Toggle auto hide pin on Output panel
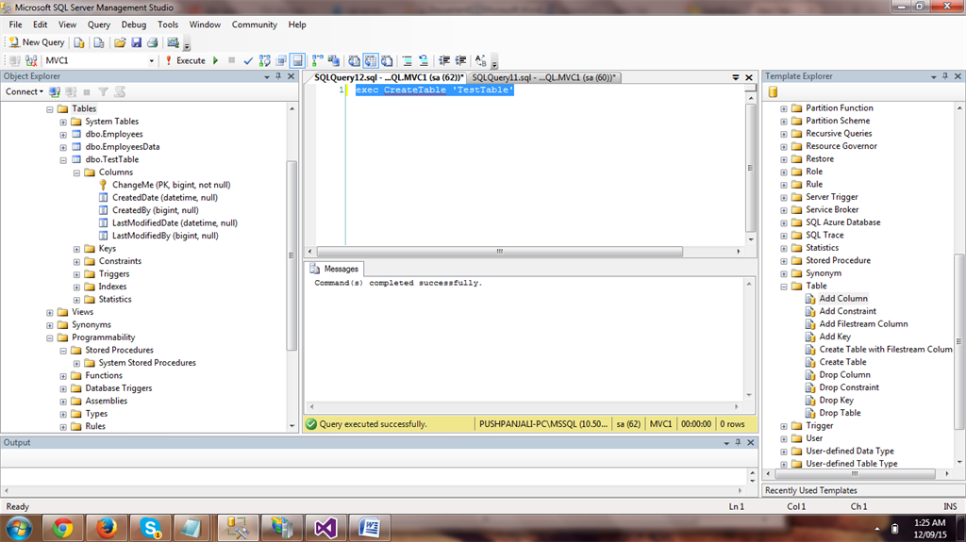Screen dimensions: 966x542 (x=738, y=443)
